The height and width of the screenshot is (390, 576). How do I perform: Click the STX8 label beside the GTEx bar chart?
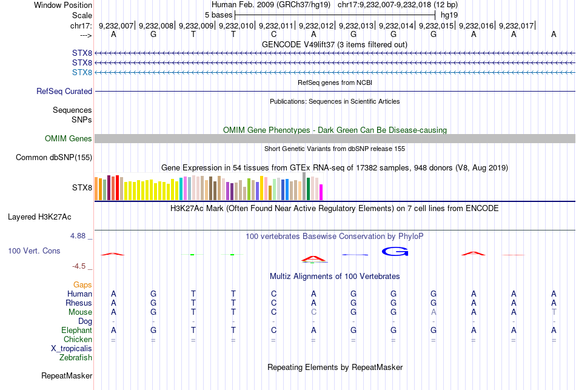coord(82,188)
